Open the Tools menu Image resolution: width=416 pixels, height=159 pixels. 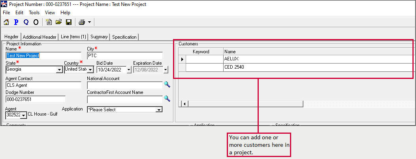[x=34, y=13]
